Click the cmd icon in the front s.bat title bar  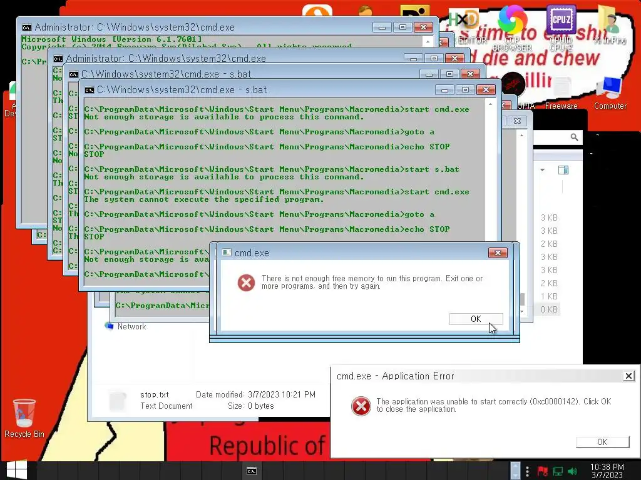pos(89,90)
